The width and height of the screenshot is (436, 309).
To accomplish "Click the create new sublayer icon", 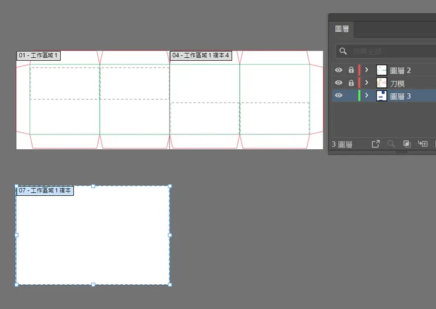I will tap(422, 144).
